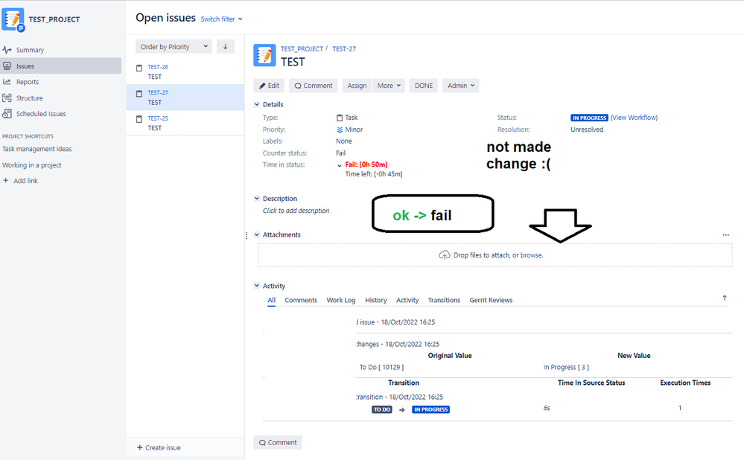Viewport: 744px width, 460px height.
Task: Click the task icon beside TEST-26
Action: (x=139, y=68)
